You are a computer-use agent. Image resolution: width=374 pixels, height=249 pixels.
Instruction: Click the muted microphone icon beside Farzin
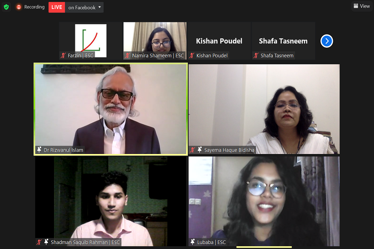[63, 56]
